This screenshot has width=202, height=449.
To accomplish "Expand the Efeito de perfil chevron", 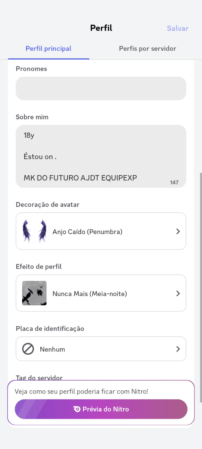I will pyautogui.click(x=178, y=293).
